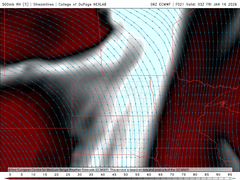
Task: Click the "06Z ECMWF" model run label
Action: 160,4
